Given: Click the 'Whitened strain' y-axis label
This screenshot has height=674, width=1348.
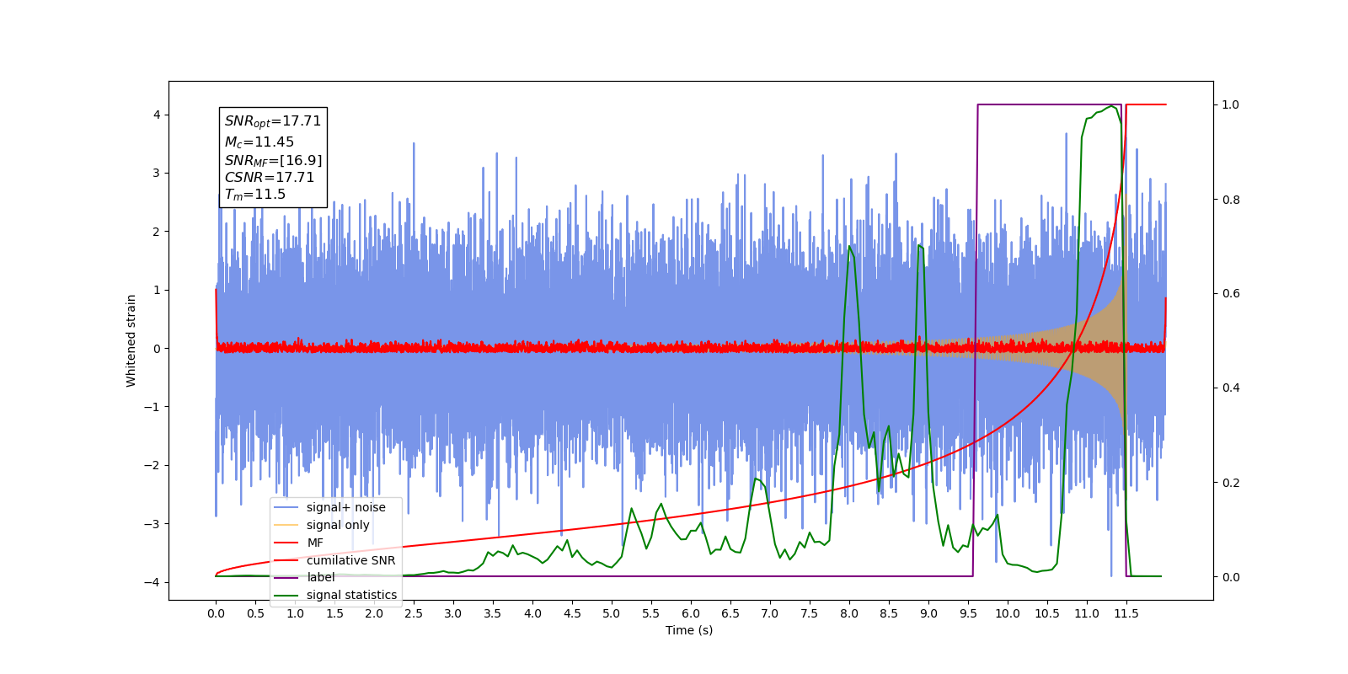Looking at the screenshot, I should [x=131, y=340].
